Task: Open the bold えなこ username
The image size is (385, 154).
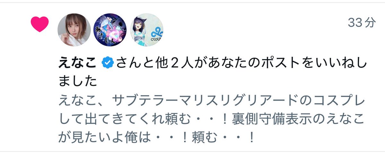Action: click(77, 64)
